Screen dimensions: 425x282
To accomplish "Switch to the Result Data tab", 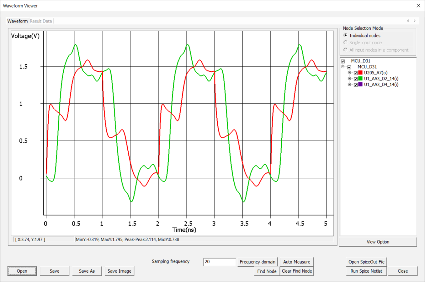I will coord(41,21).
